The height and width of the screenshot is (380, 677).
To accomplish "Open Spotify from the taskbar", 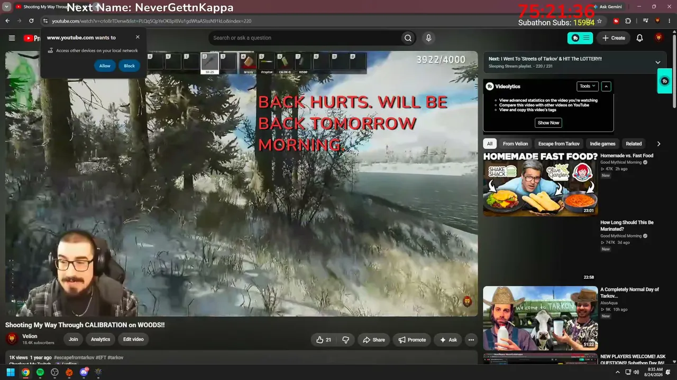I will point(40,373).
